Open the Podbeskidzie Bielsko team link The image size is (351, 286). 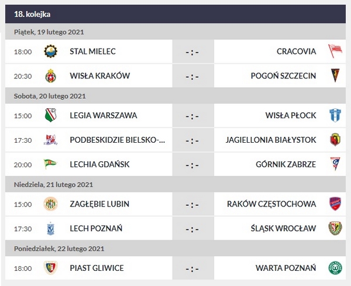tap(117, 140)
